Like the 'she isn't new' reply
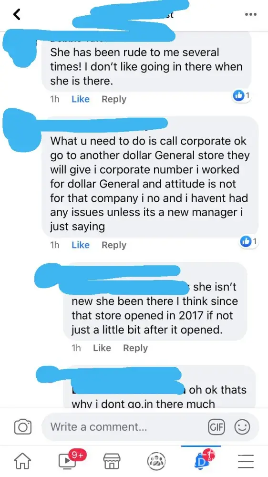The width and height of the screenshot is (268, 477). [x=102, y=348]
